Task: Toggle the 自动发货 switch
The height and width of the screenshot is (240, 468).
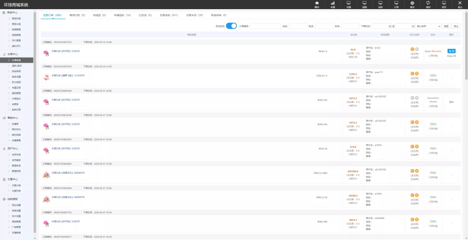Action: pos(231,26)
